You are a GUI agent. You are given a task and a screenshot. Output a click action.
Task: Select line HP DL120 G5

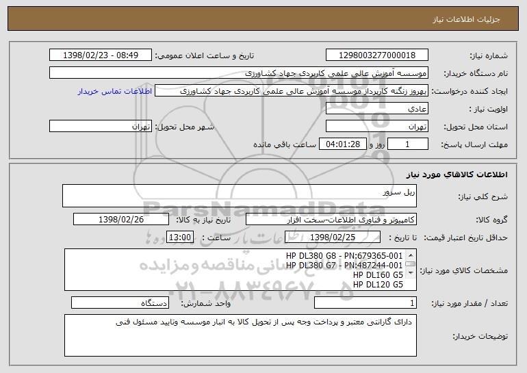point(378,285)
